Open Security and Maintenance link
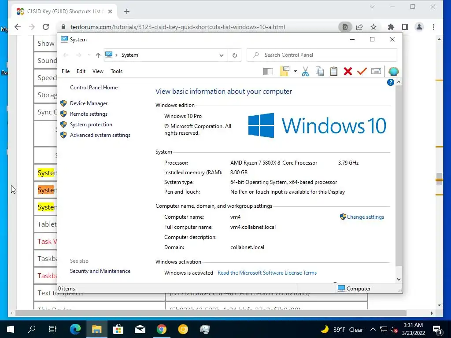 pyautogui.click(x=100, y=271)
